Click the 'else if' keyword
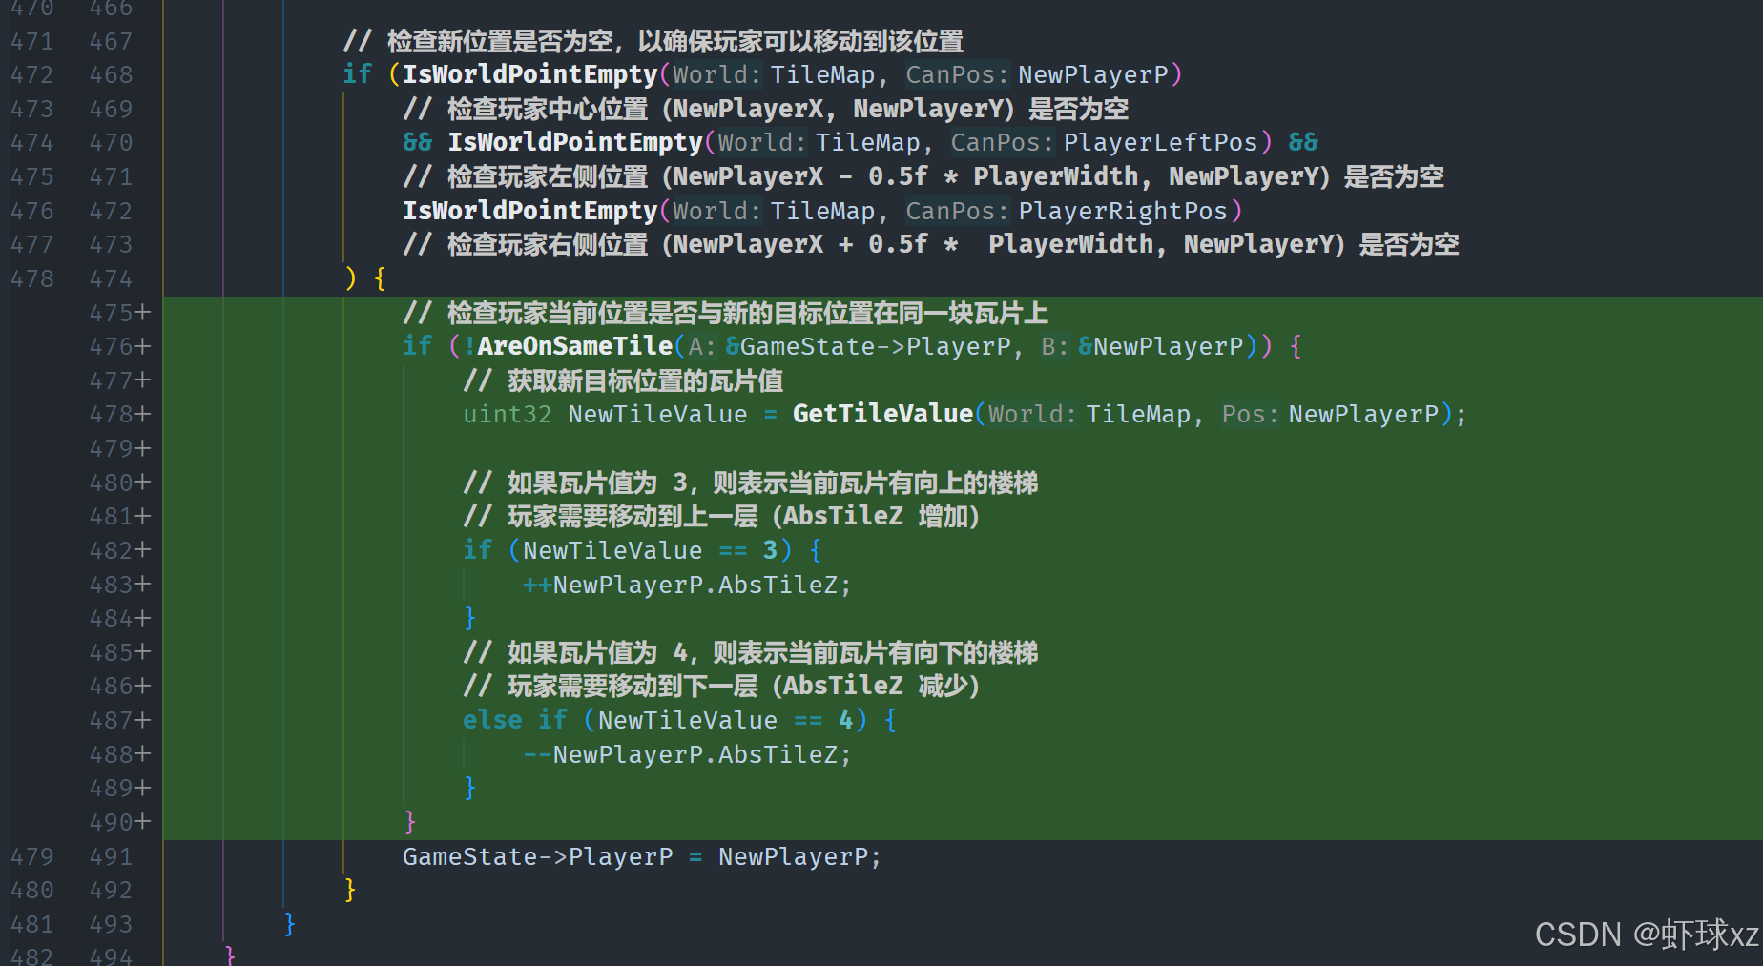Screen dimensions: 1763x966 515,720
